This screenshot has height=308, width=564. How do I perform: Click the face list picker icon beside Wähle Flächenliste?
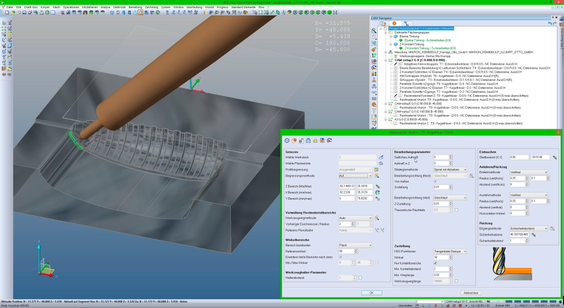pyautogui.click(x=381, y=163)
